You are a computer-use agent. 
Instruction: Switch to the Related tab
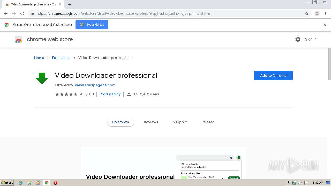click(x=208, y=122)
